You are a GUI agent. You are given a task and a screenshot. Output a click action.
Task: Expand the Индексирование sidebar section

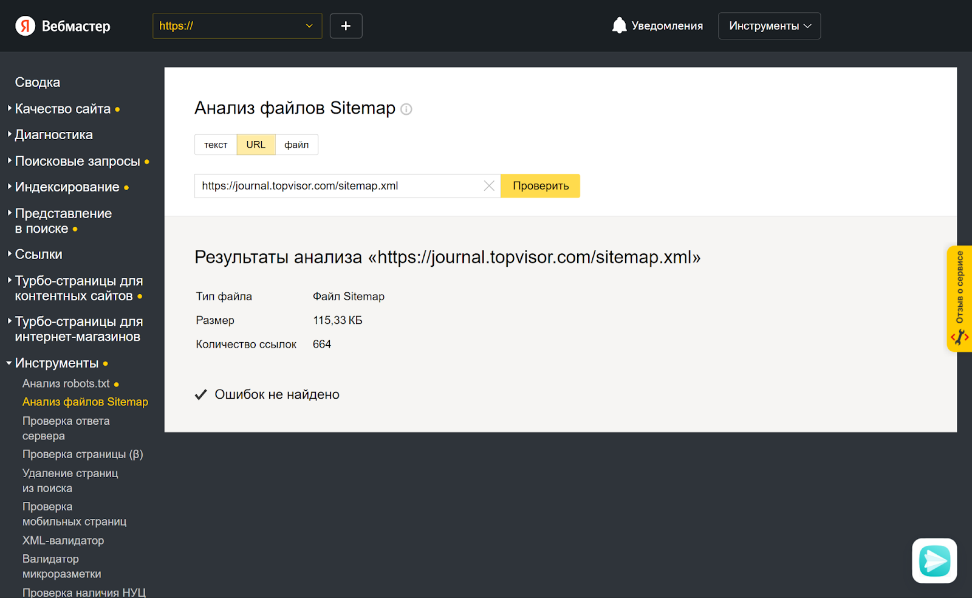pyautogui.click(x=67, y=187)
